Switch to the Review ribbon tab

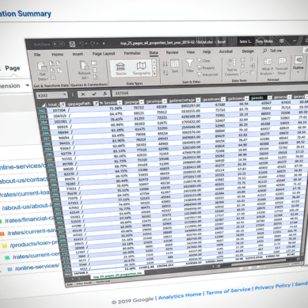tap(172, 52)
